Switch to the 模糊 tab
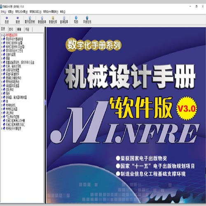 (x=19, y=29)
